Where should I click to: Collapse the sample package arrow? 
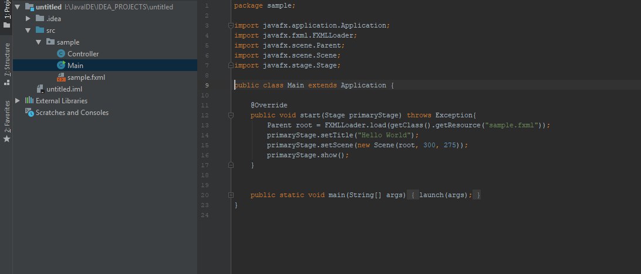38,42
